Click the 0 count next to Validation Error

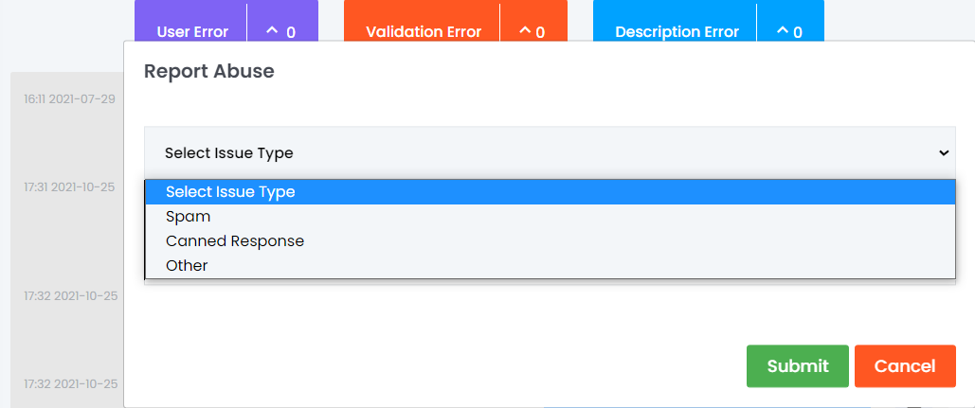point(540,32)
